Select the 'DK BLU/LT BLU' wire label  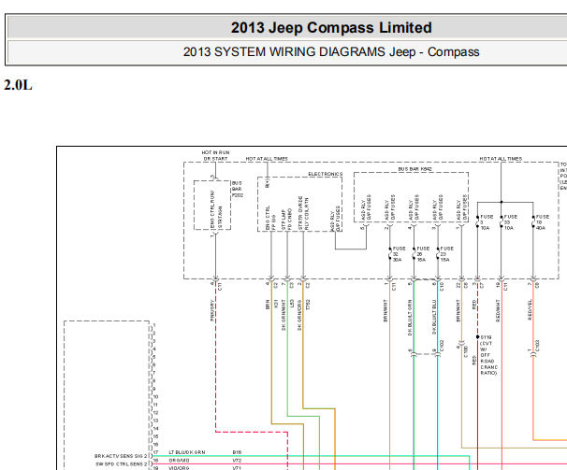tap(434, 317)
